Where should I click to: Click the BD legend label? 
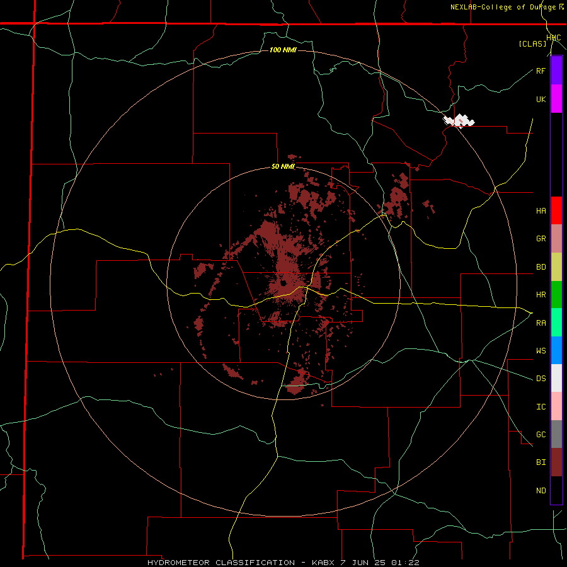pyautogui.click(x=541, y=267)
